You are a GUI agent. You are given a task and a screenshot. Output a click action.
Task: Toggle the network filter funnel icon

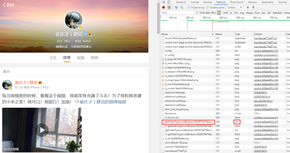(176, 7)
